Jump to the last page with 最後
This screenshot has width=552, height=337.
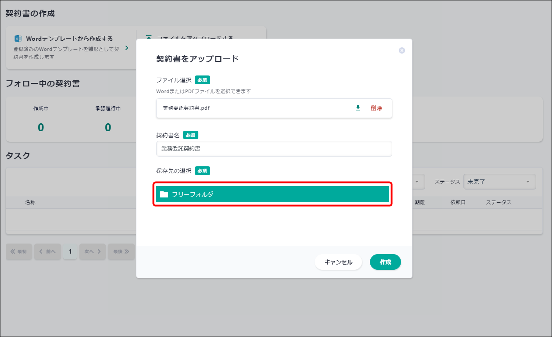[x=121, y=251]
